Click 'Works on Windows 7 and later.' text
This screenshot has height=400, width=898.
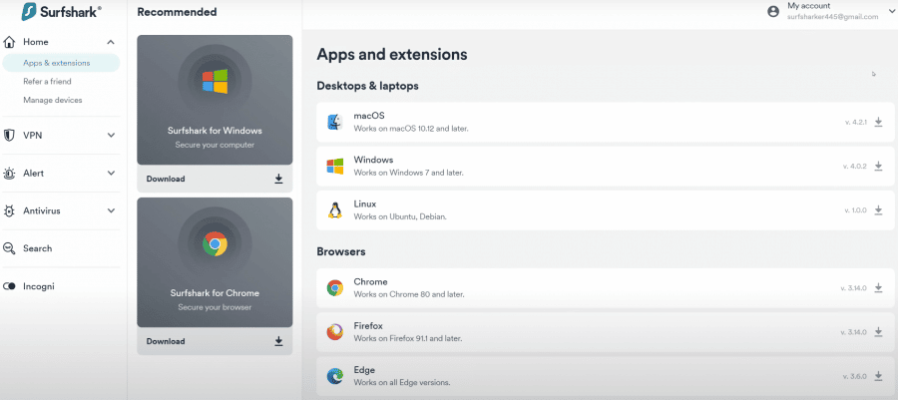pyautogui.click(x=408, y=173)
